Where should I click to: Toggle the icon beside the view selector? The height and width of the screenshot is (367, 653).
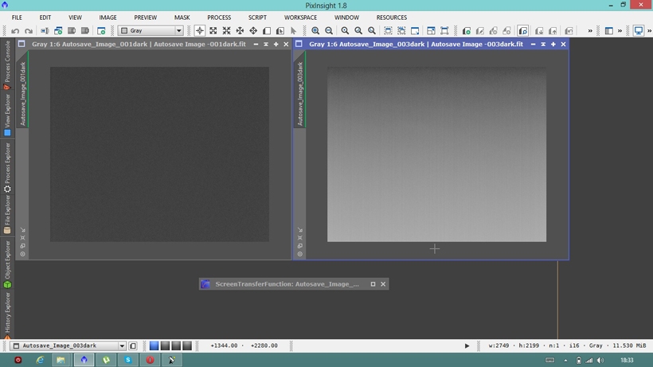133,346
